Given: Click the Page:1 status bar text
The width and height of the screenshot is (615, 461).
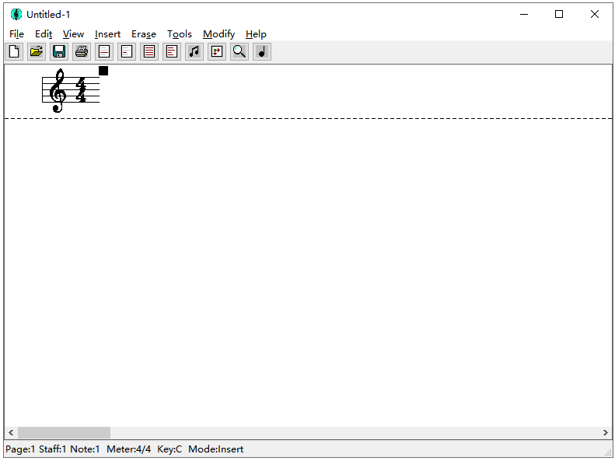Looking at the screenshot, I should tap(20, 449).
